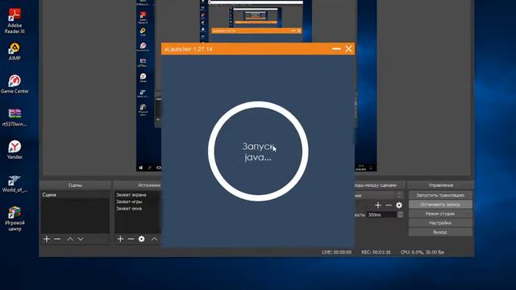This screenshot has height=290, width=516.
Task: Move the scene down in the Сцены list
Action: coord(81,239)
